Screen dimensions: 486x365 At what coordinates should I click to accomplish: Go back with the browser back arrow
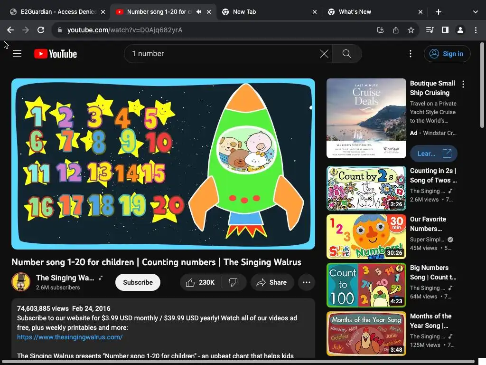[10, 30]
